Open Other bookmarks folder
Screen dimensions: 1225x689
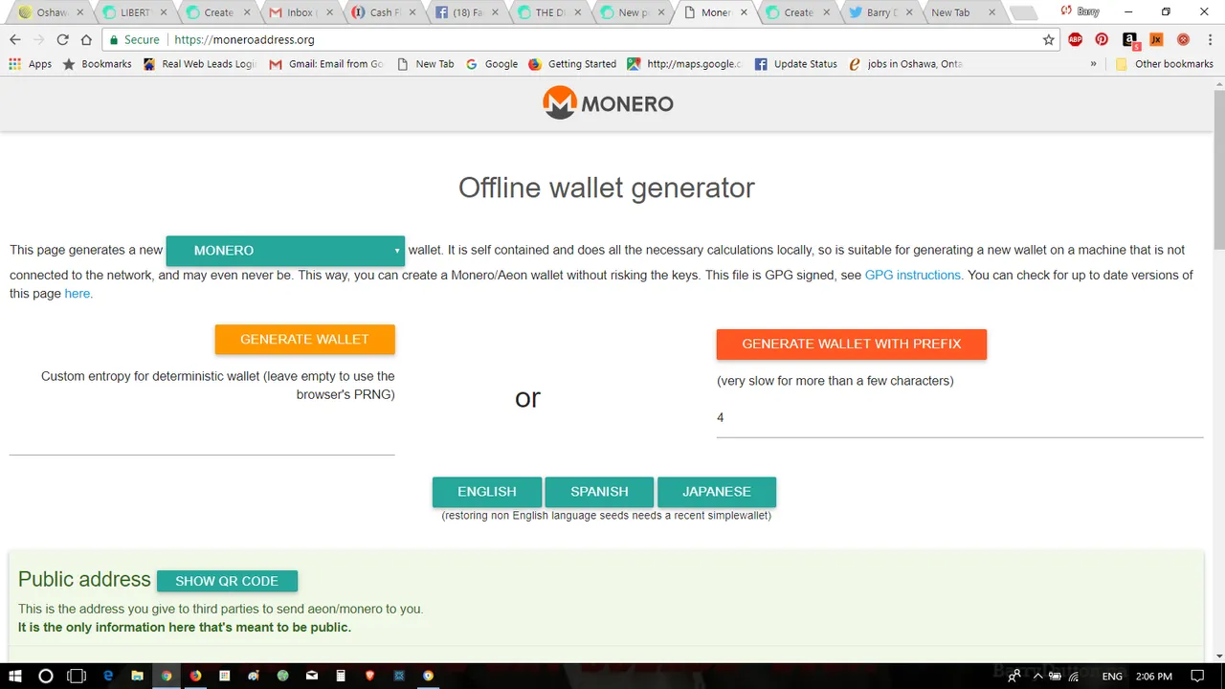coord(1164,64)
